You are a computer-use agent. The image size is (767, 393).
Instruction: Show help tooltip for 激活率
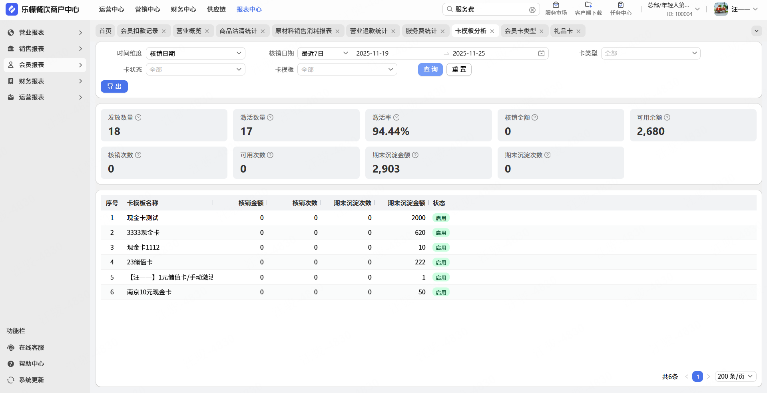(396, 117)
